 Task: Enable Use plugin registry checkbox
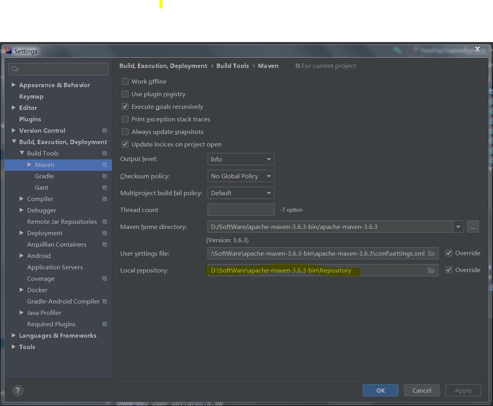pyautogui.click(x=125, y=94)
